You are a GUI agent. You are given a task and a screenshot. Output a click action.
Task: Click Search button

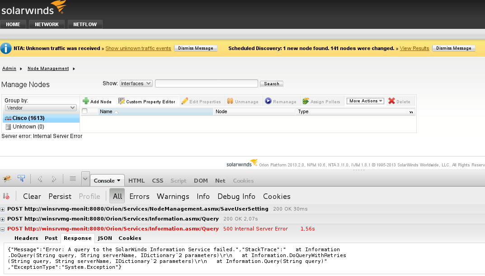click(272, 84)
